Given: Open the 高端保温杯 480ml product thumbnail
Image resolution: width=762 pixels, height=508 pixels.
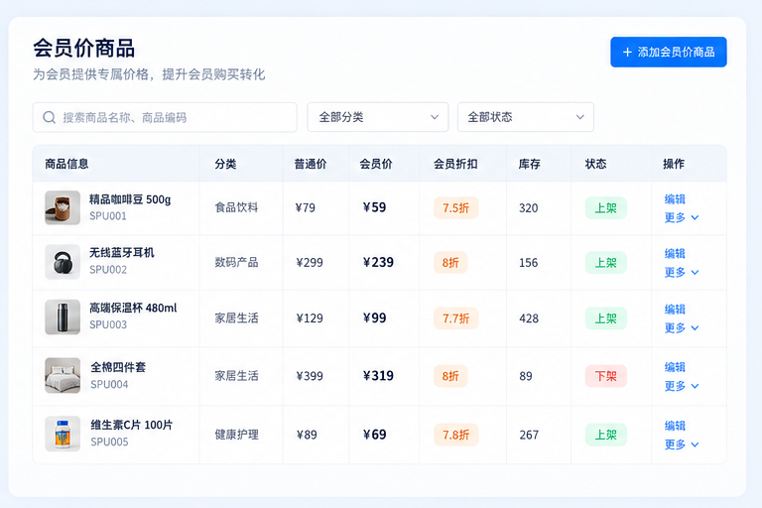Looking at the screenshot, I should [x=63, y=317].
